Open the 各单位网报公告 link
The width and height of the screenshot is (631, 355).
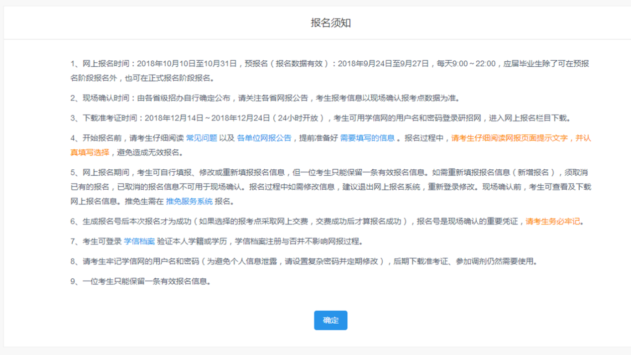point(264,138)
